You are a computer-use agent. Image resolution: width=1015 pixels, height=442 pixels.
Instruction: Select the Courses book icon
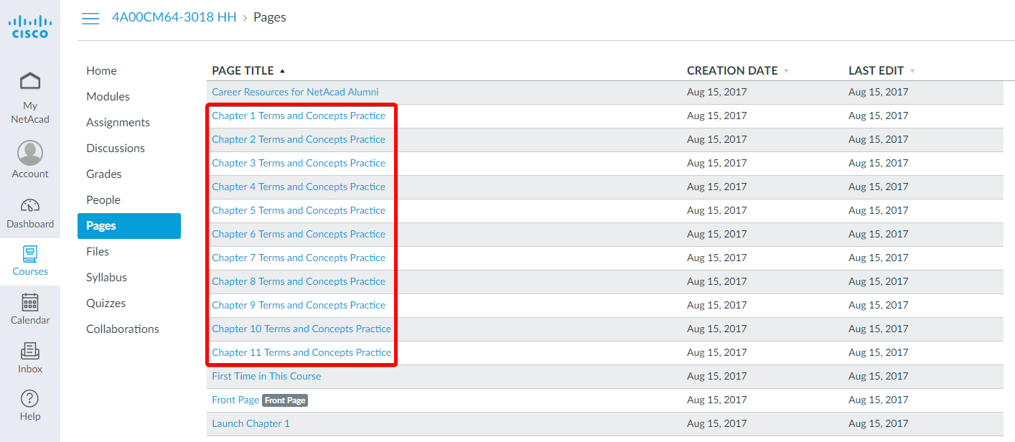(x=30, y=254)
